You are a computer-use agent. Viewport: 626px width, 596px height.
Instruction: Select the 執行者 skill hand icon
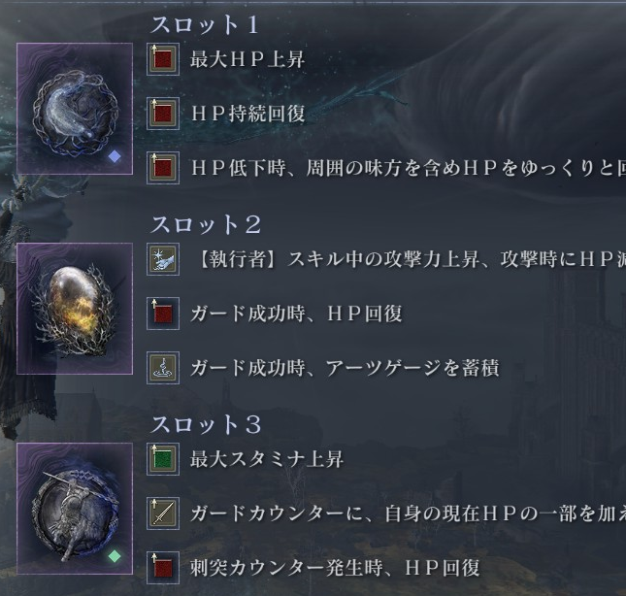163,259
